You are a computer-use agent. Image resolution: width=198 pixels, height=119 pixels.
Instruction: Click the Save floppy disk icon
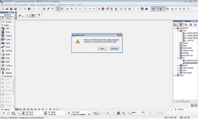tap(11, 9)
